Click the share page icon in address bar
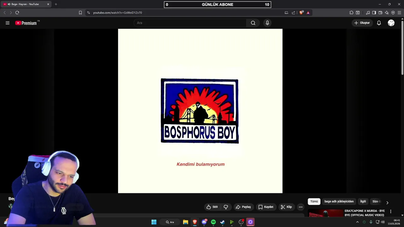Screen dimensions: 404x227 294,13
